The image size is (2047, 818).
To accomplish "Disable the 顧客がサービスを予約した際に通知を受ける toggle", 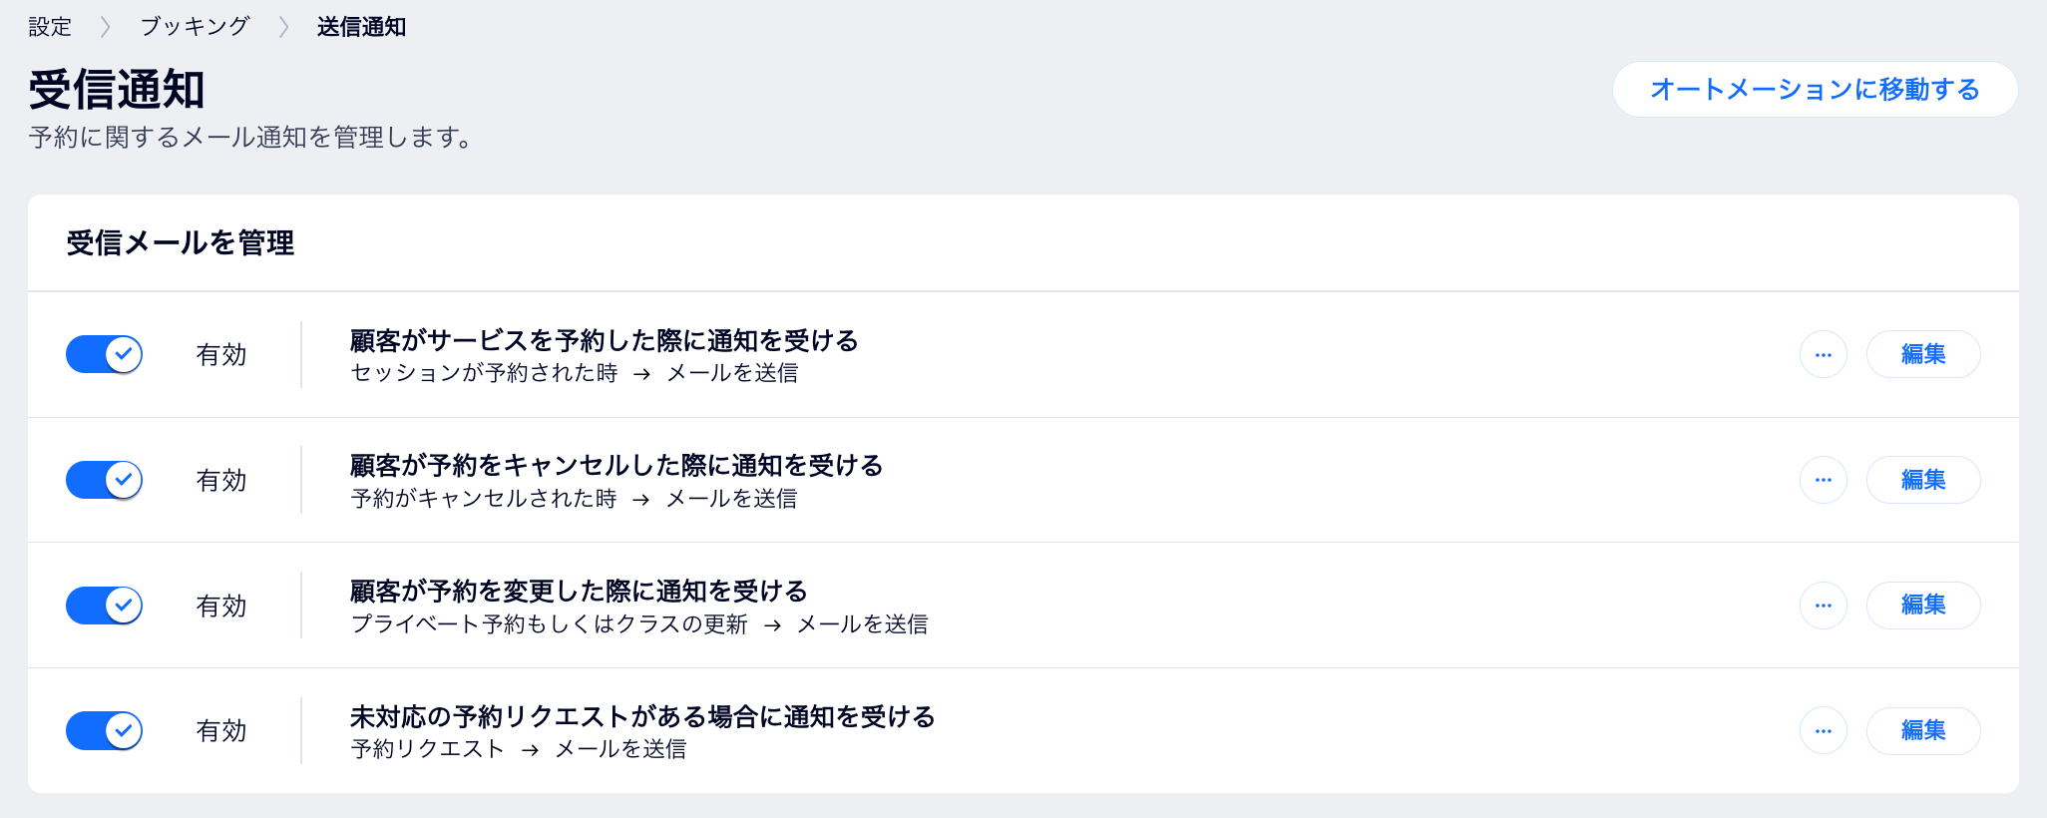I will coord(104,354).
